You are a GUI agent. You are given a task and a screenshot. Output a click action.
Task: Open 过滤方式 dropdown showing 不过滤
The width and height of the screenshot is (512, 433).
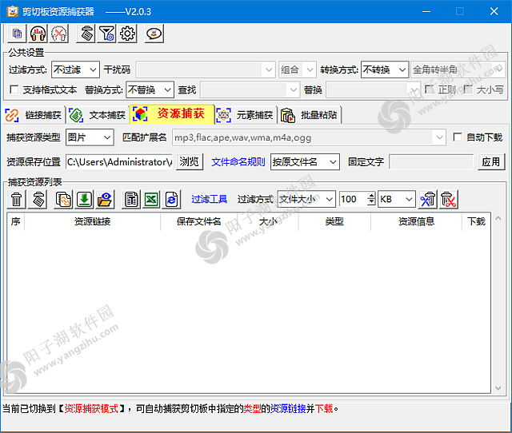[x=75, y=70]
